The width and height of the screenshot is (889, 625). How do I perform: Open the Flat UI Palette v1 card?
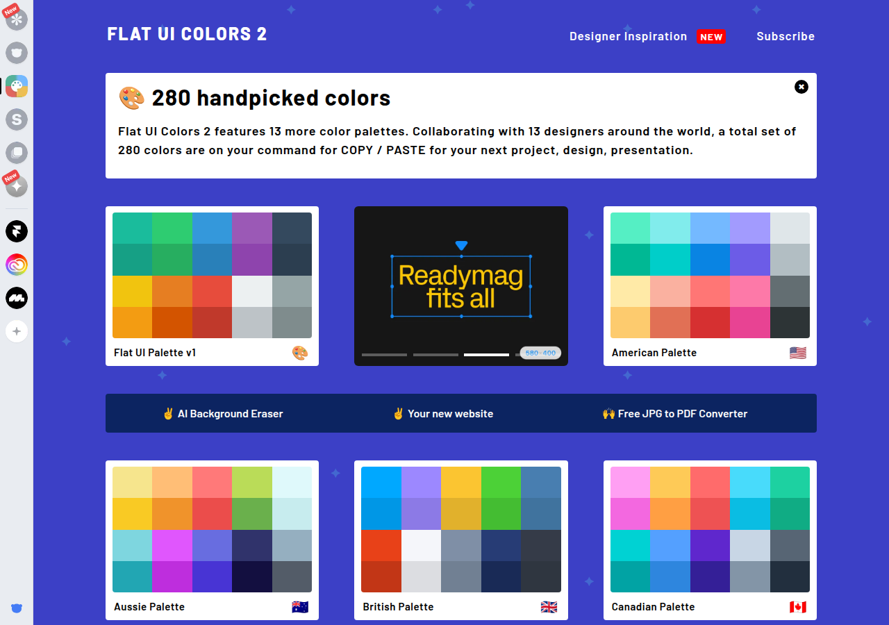(212, 286)
